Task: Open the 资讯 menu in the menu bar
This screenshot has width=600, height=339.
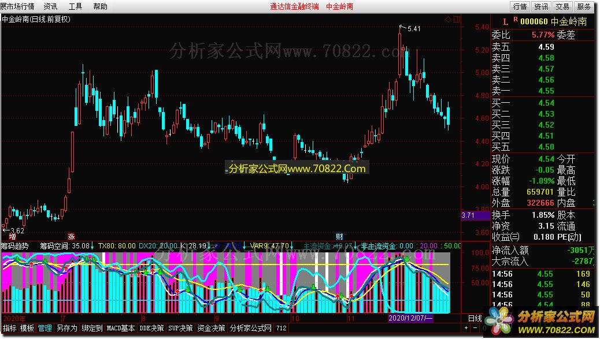Action: click(50, 6)
